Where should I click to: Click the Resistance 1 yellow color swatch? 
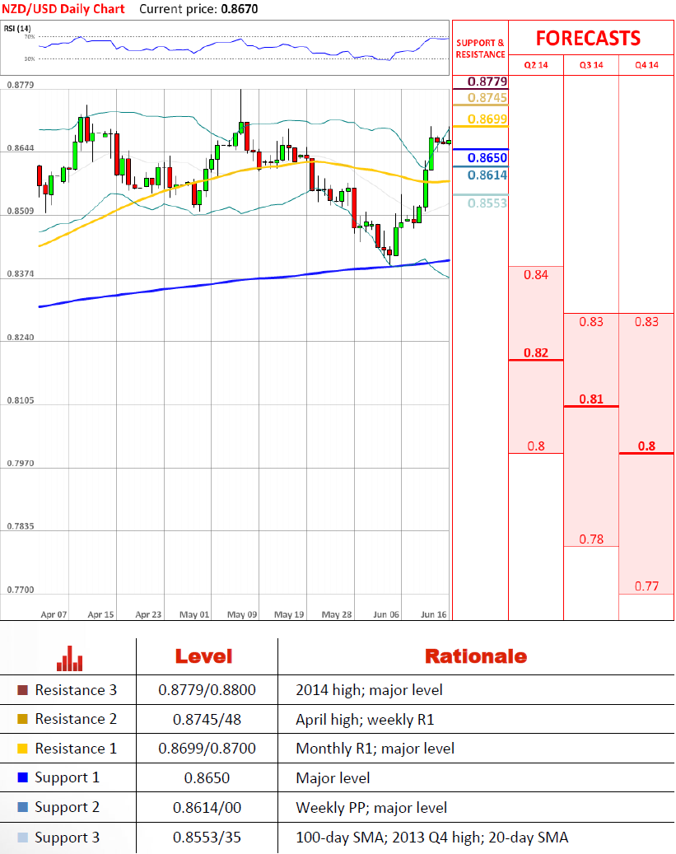22,749
